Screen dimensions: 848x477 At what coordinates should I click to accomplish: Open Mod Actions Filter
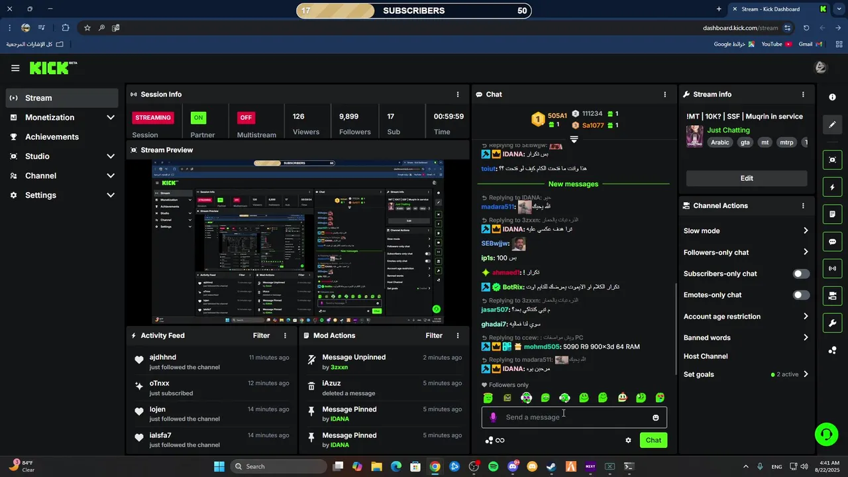(x=434, y=335)
